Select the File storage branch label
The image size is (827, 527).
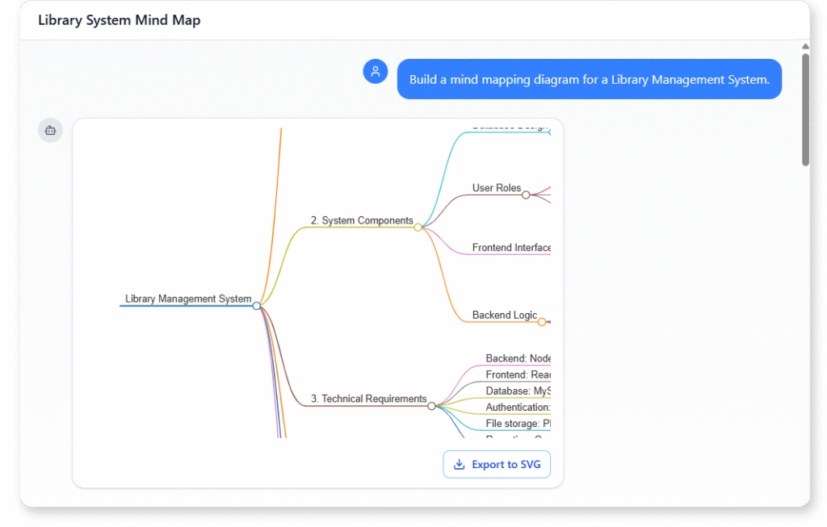click(516, 423)
